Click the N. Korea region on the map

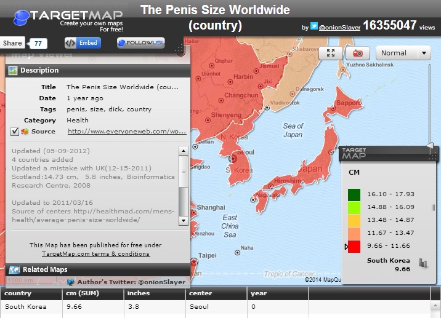pyautogui.click(x=233, y=138)
